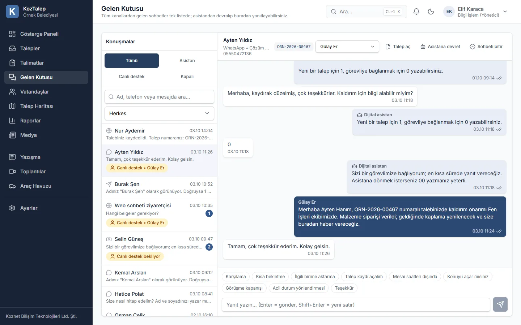Click the KozTalep logo
521x325 pixels.
12,12
